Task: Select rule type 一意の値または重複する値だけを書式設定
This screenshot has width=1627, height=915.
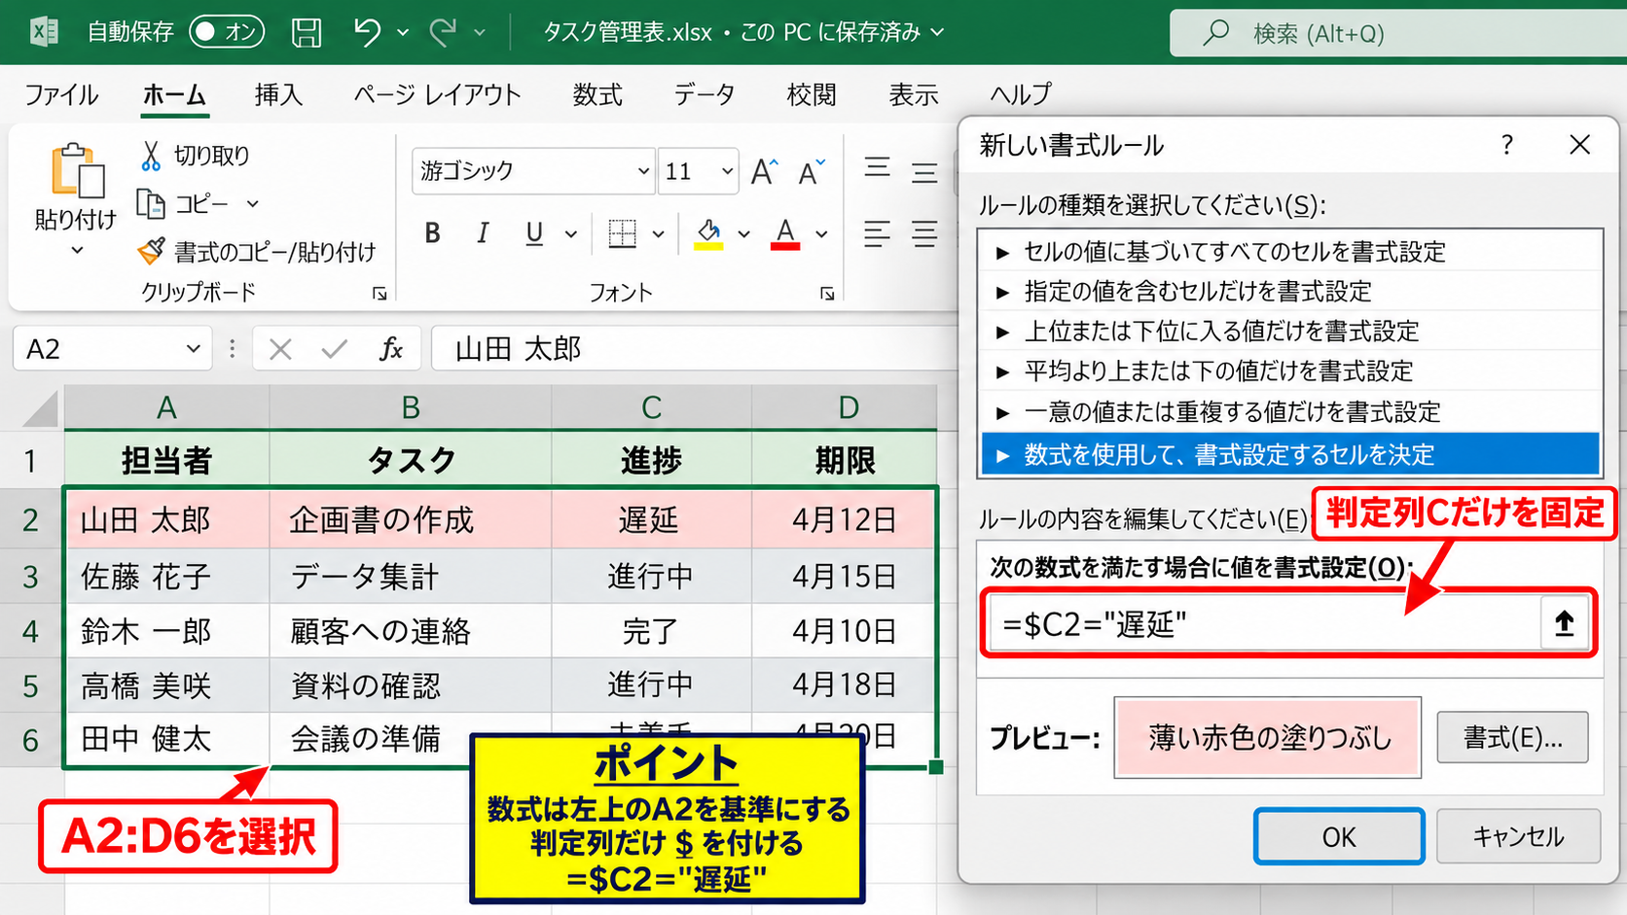Action: 1289,411
